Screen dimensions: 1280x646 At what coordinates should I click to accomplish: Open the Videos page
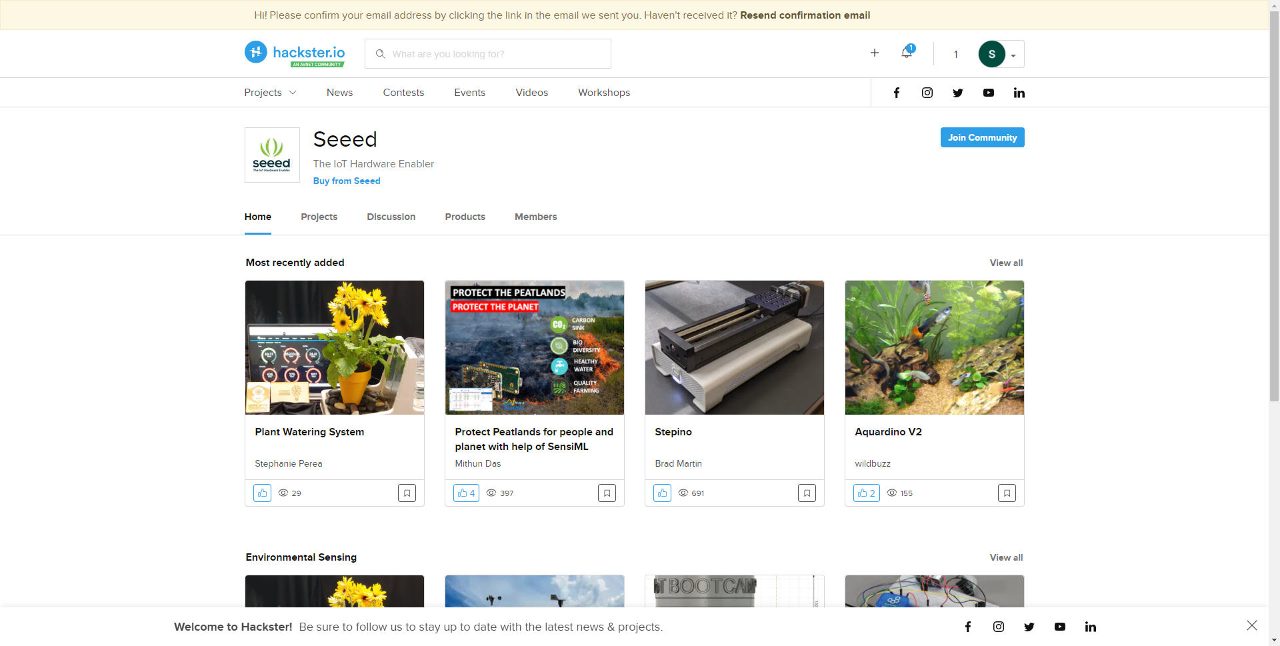coord(532,93)
